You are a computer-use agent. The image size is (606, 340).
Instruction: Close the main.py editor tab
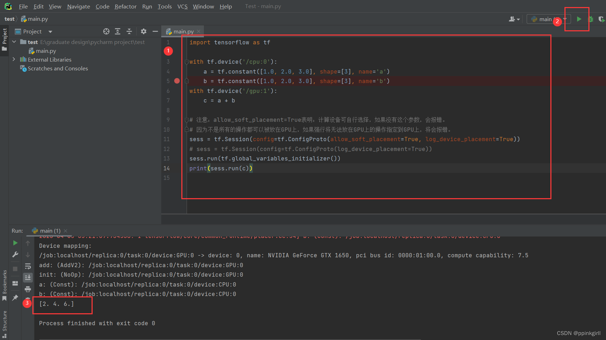point(199,31)
